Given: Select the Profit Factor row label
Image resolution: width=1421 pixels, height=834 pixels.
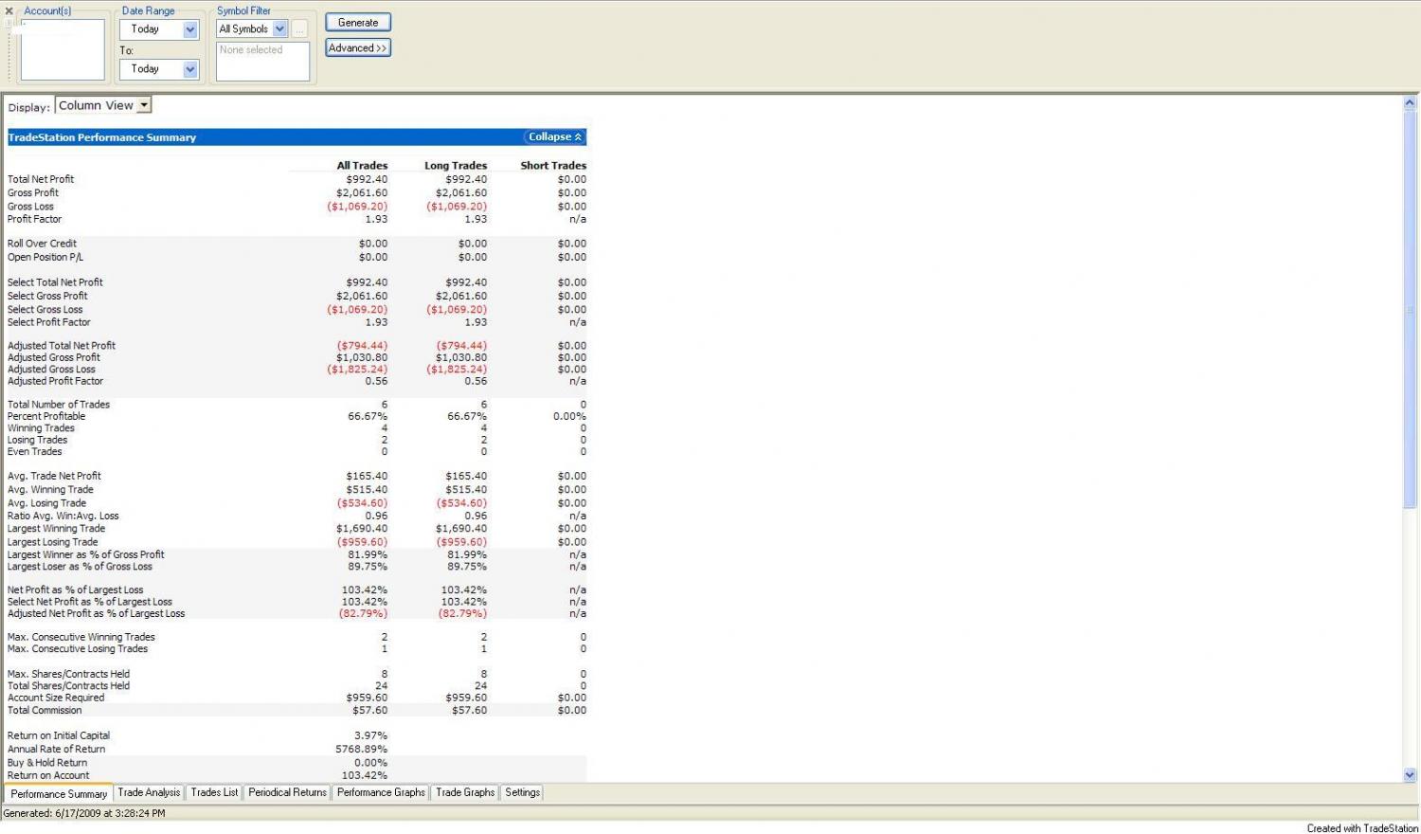Looking at the screenshot, I should (34, 219).
